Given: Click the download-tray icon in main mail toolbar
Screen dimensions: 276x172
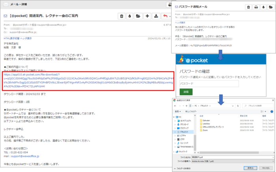Looking at the screenshot, I should [x=156, y=16].
